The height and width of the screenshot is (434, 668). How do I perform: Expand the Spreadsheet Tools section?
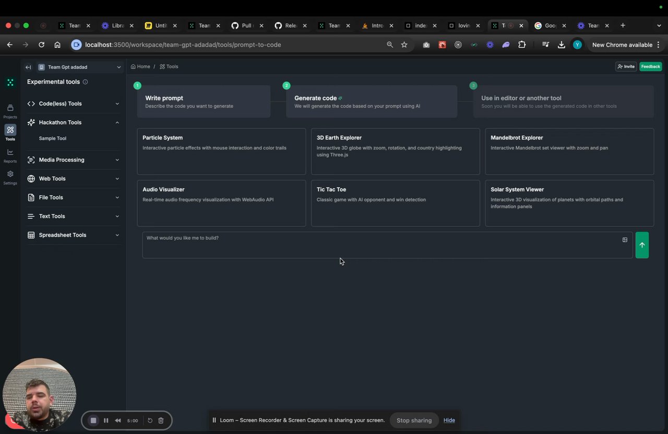(73, 235)
